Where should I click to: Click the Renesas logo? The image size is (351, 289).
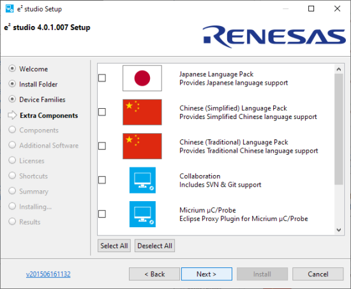[274, 37]
